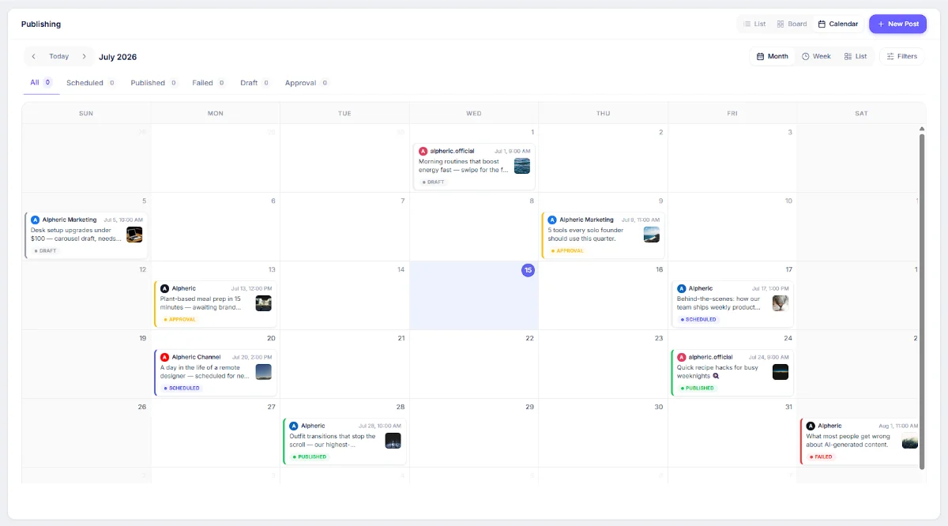Click Alpheric Marketing avatar on Jul 9 post
This screenshot has height=526, width=948.
552,220
